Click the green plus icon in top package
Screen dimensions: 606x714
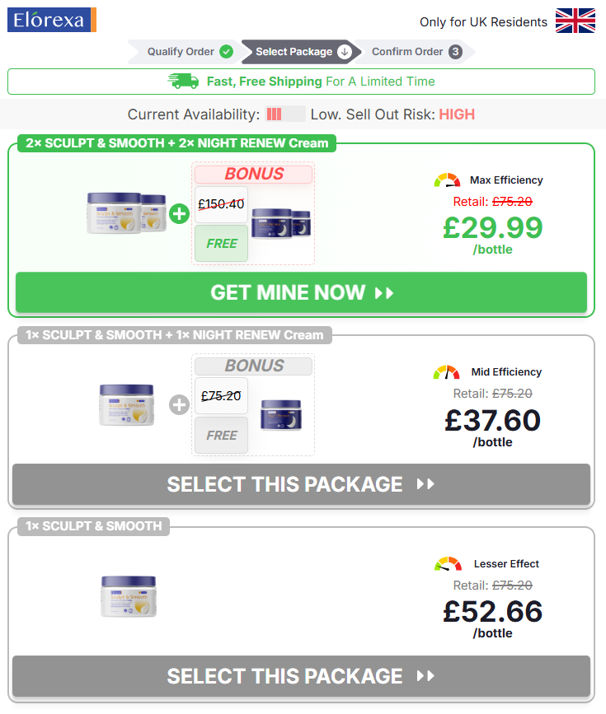180,213
